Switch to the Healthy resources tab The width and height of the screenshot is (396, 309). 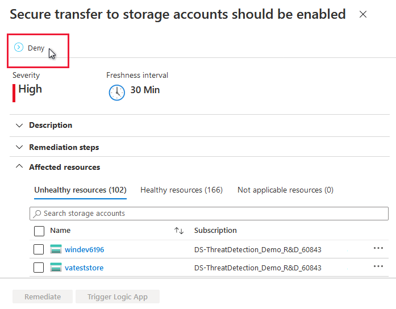coord(181,190)
